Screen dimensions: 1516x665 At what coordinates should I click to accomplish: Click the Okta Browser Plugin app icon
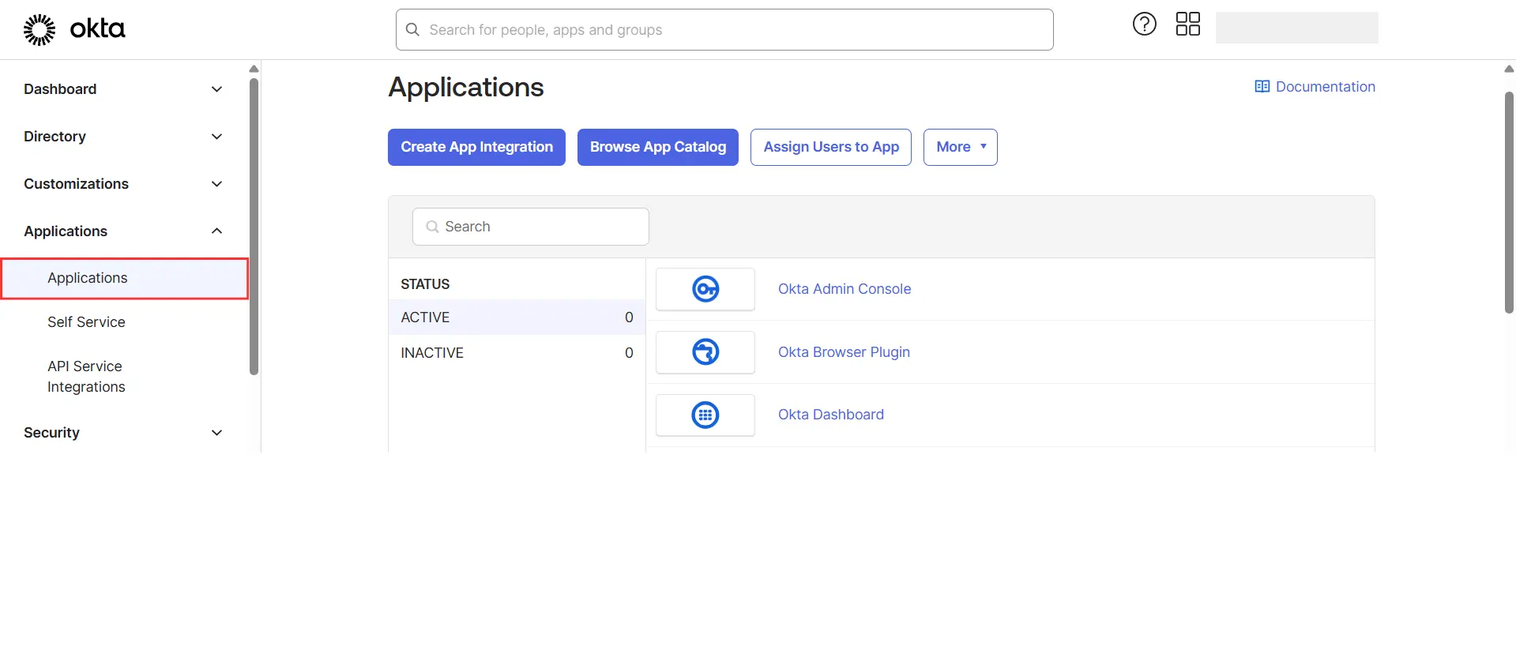point(705,352)
